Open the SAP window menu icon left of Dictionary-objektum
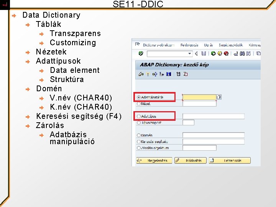This screenshot has height=207, width=276. (x=137, y=44)
